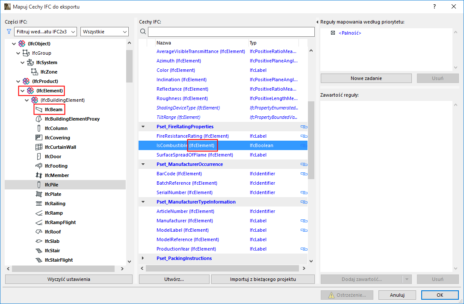The height and width of the screenshot is (304, 464).
Task: Select the IfcRampFlight icon
Action: pyautogui.click(x=39, y=222)
